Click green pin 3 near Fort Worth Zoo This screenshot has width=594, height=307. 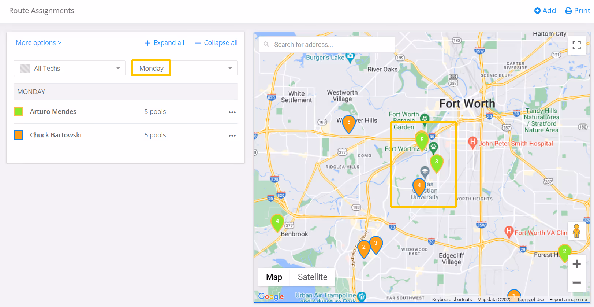(437, 163)
